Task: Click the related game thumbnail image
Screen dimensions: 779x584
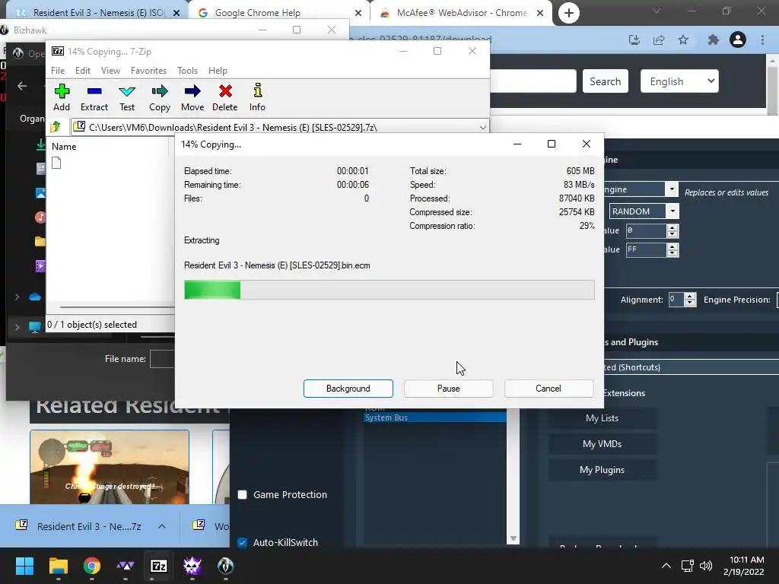Action: coord(110,467)
